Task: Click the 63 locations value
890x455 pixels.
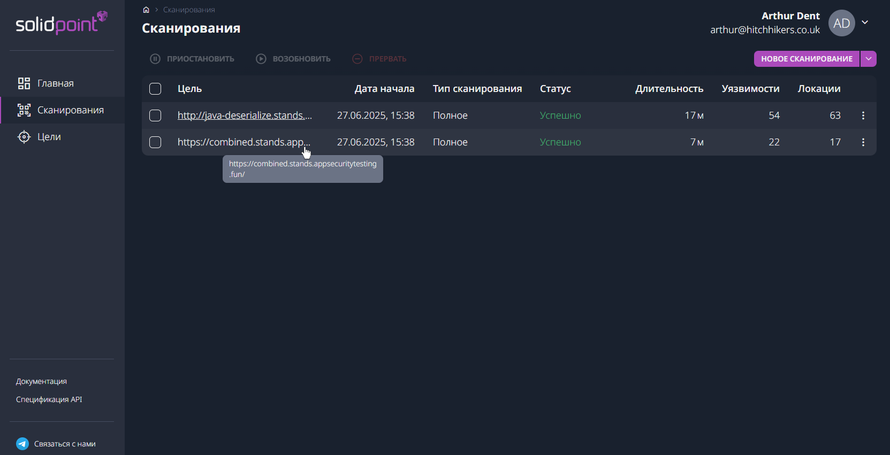Action: [x=835, y=115]
